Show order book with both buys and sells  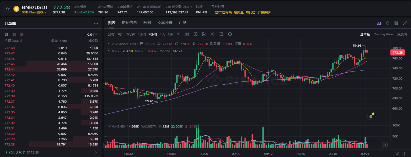click(x=7, y=35)
